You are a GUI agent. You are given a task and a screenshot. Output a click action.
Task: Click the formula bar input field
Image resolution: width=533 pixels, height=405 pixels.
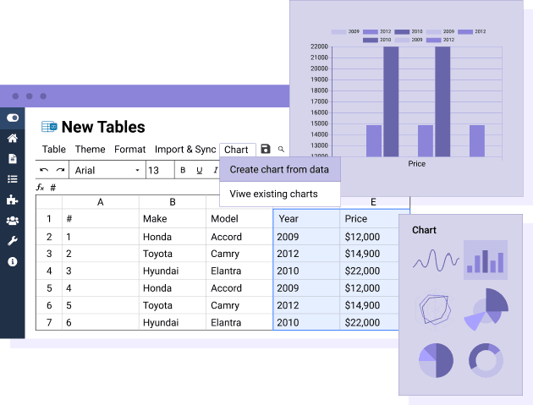169,188
